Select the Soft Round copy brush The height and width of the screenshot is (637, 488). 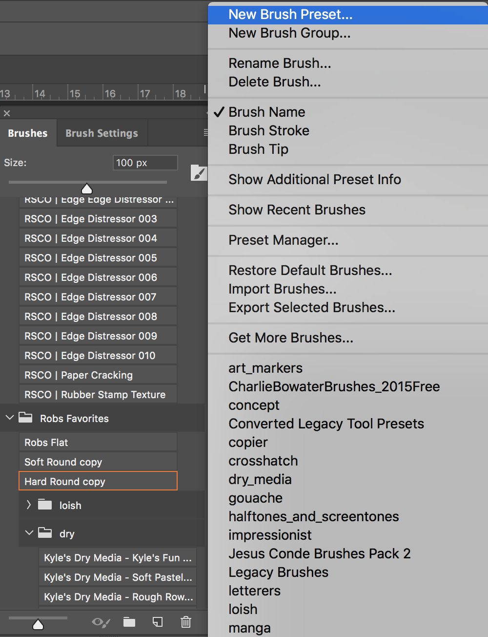[98, 462]
